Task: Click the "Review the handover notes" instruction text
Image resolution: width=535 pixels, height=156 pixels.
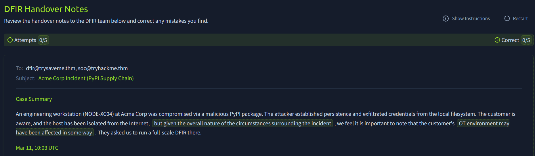Action: pos(106,21)
